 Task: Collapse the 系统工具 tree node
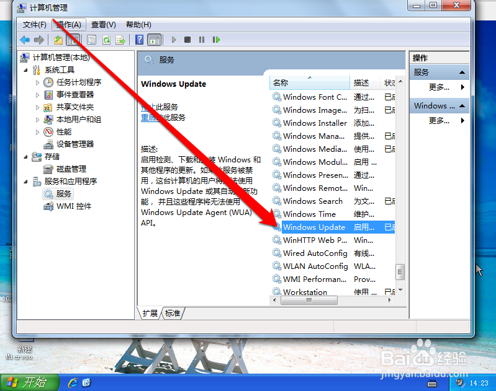coord(25,70)
